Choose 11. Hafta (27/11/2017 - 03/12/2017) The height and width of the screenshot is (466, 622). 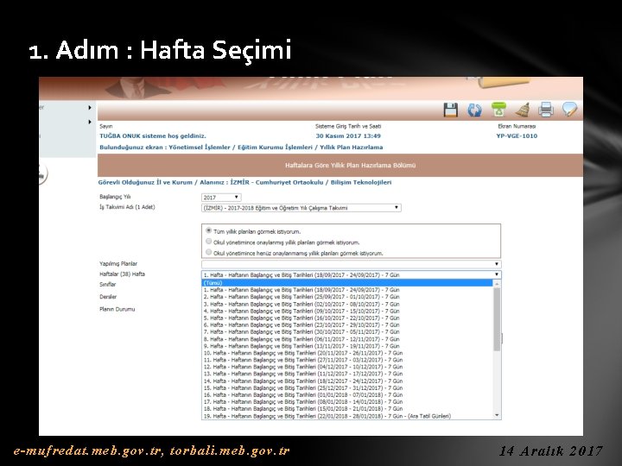pos(347,360)
